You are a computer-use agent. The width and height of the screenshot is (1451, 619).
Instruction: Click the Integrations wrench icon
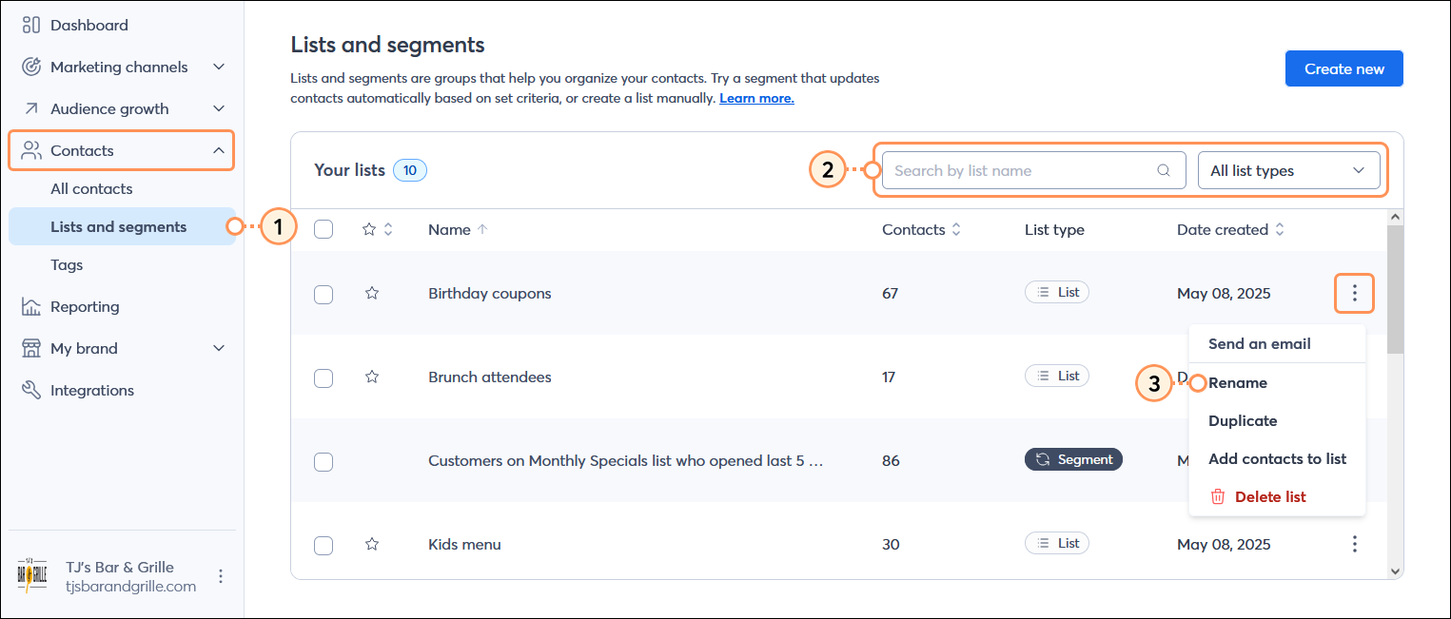tap(31, 390)
